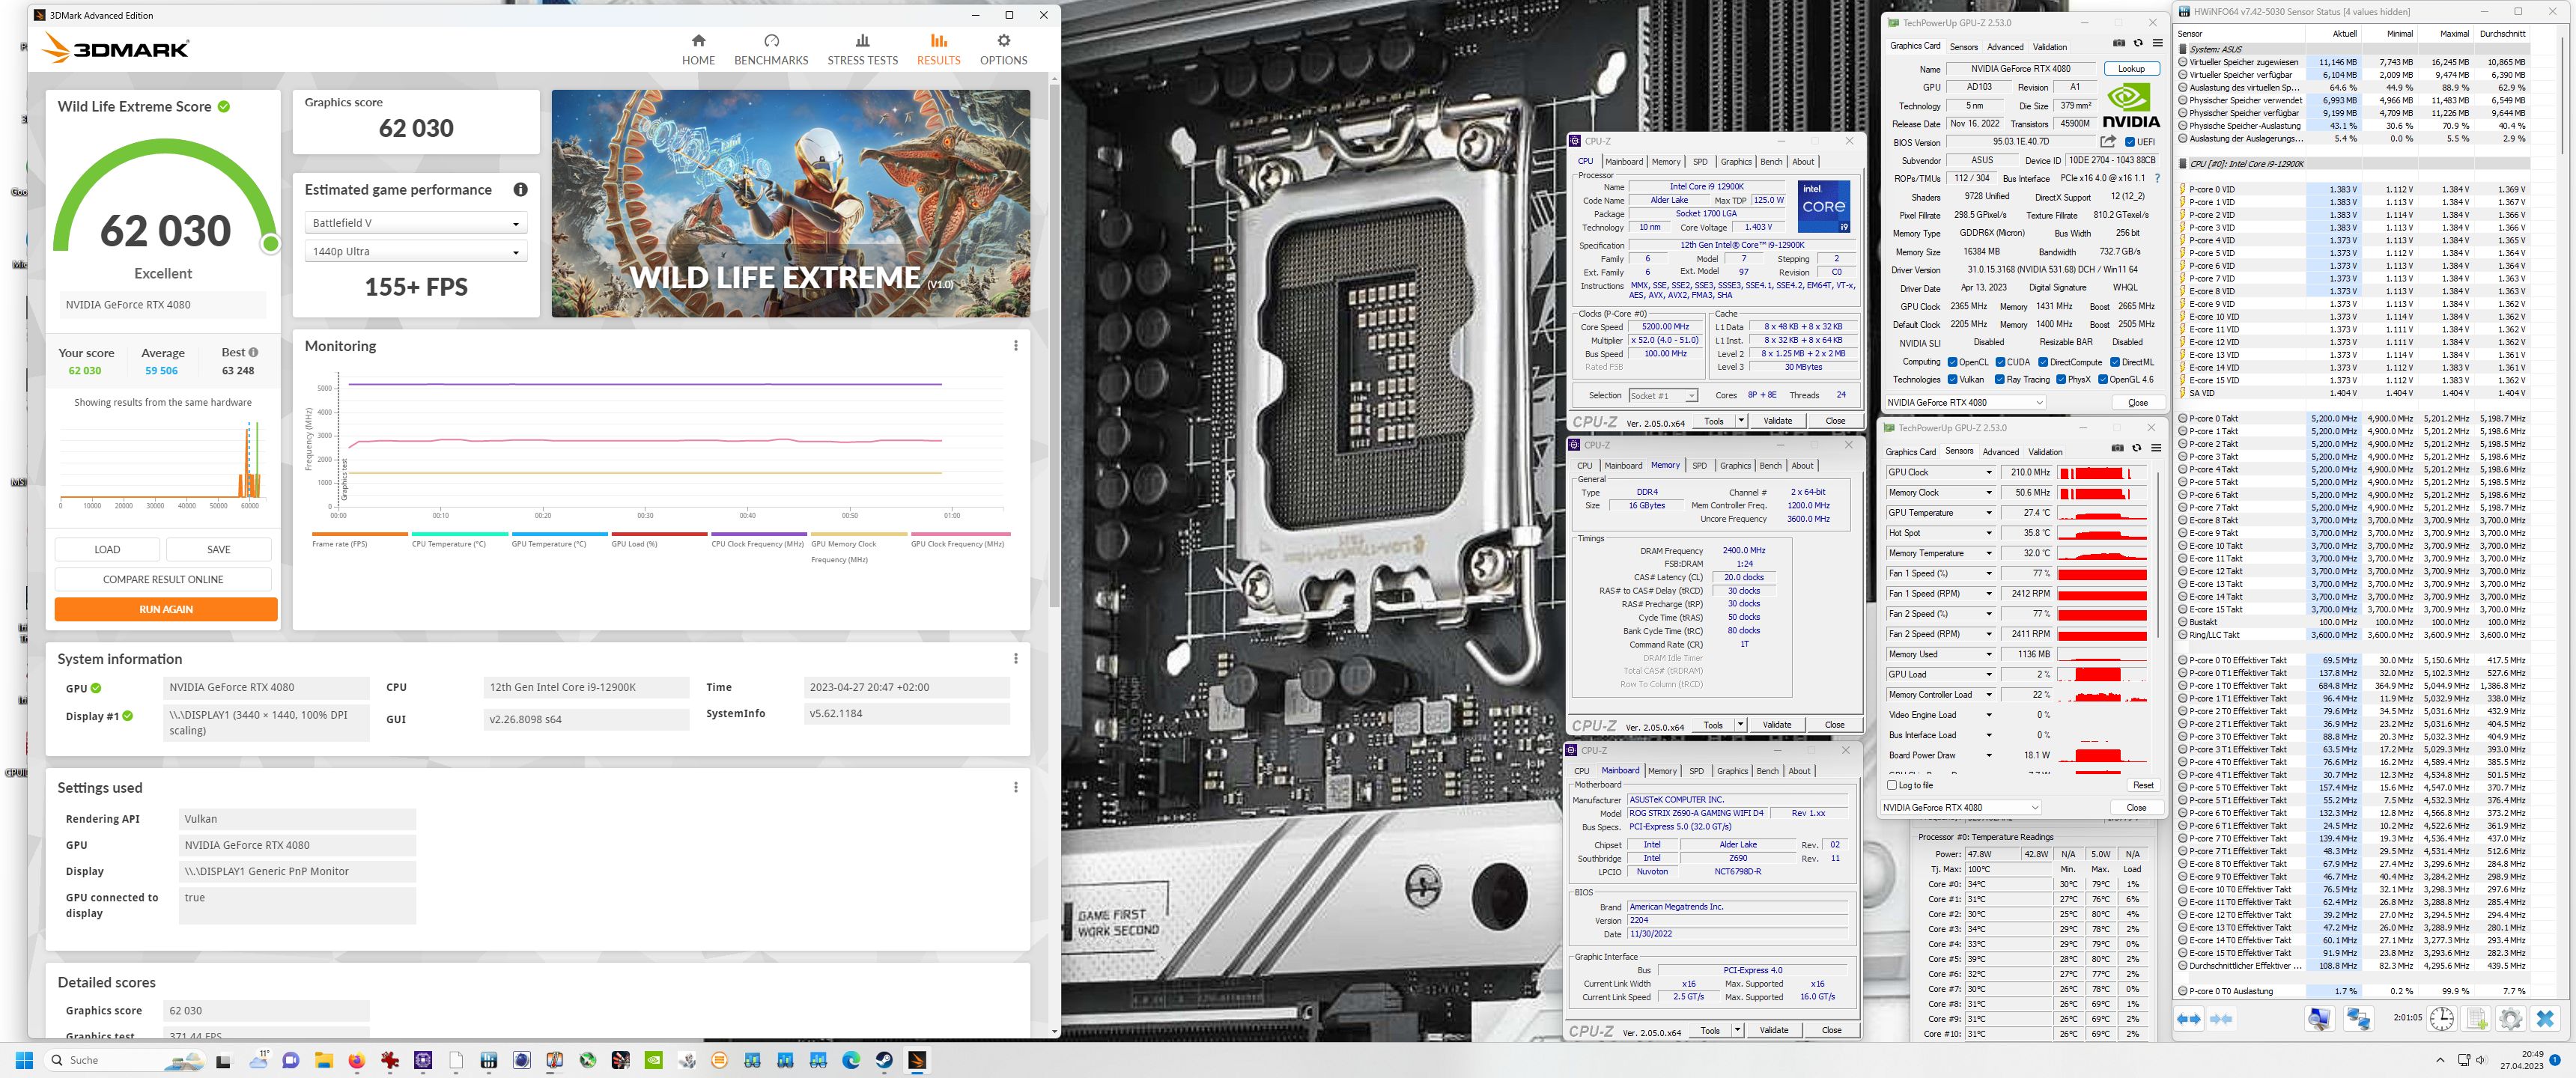Click Reset button in GPU-Z Sensors window

pyautogui.click(x=2143, y=785)
